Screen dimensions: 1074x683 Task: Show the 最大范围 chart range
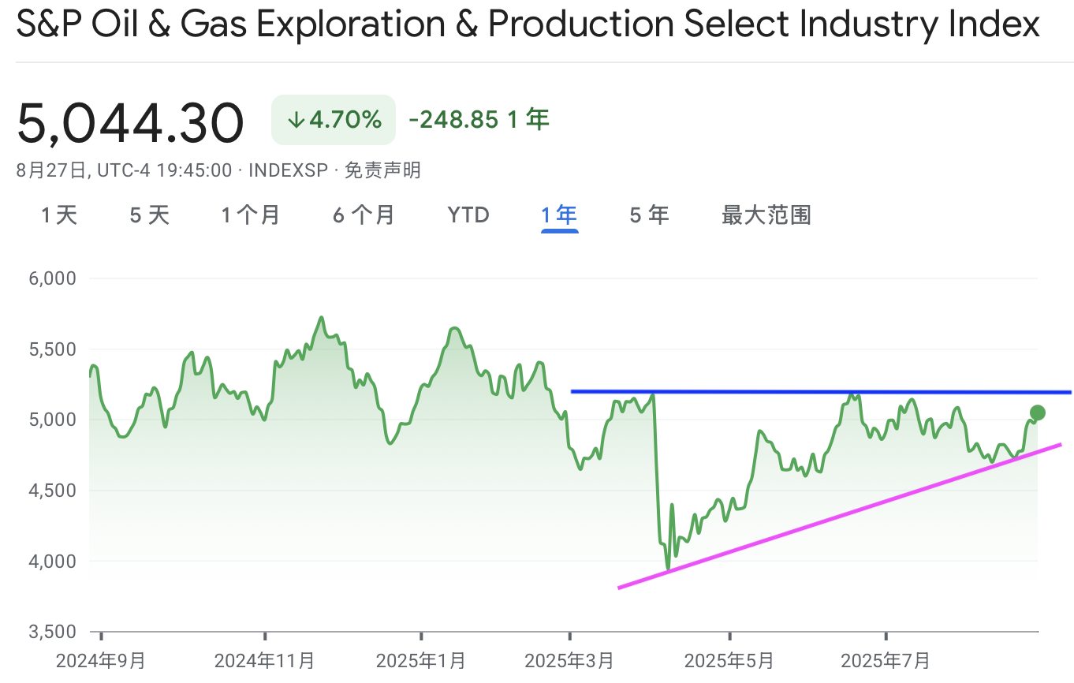[766, 215]
